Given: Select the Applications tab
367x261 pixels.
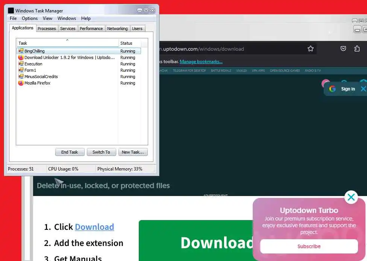Looking at the screenshot, I should [23, 28].
